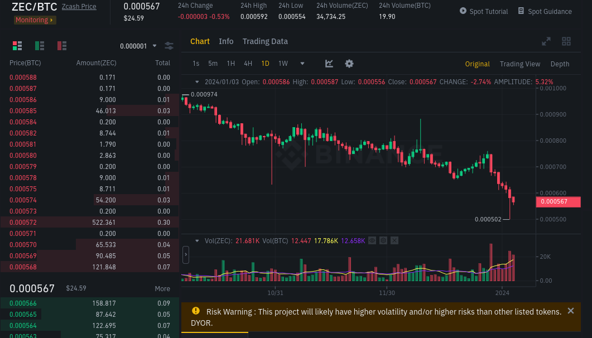The height and width of the screenshot is (338, 592).
Task: Select sell order at price 0.000585
Action: (89, 111)
